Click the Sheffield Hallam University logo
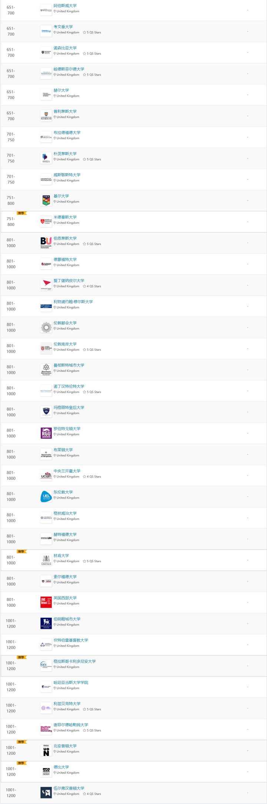Image resolution: width=267 pixels, height=804 pixels. [x=46, y=729]
